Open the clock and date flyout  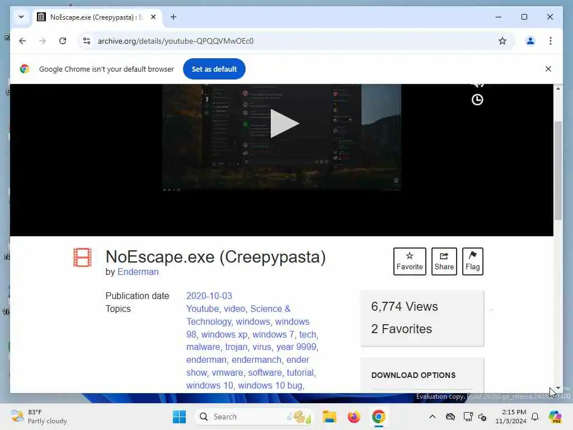[x=510, y=417]
